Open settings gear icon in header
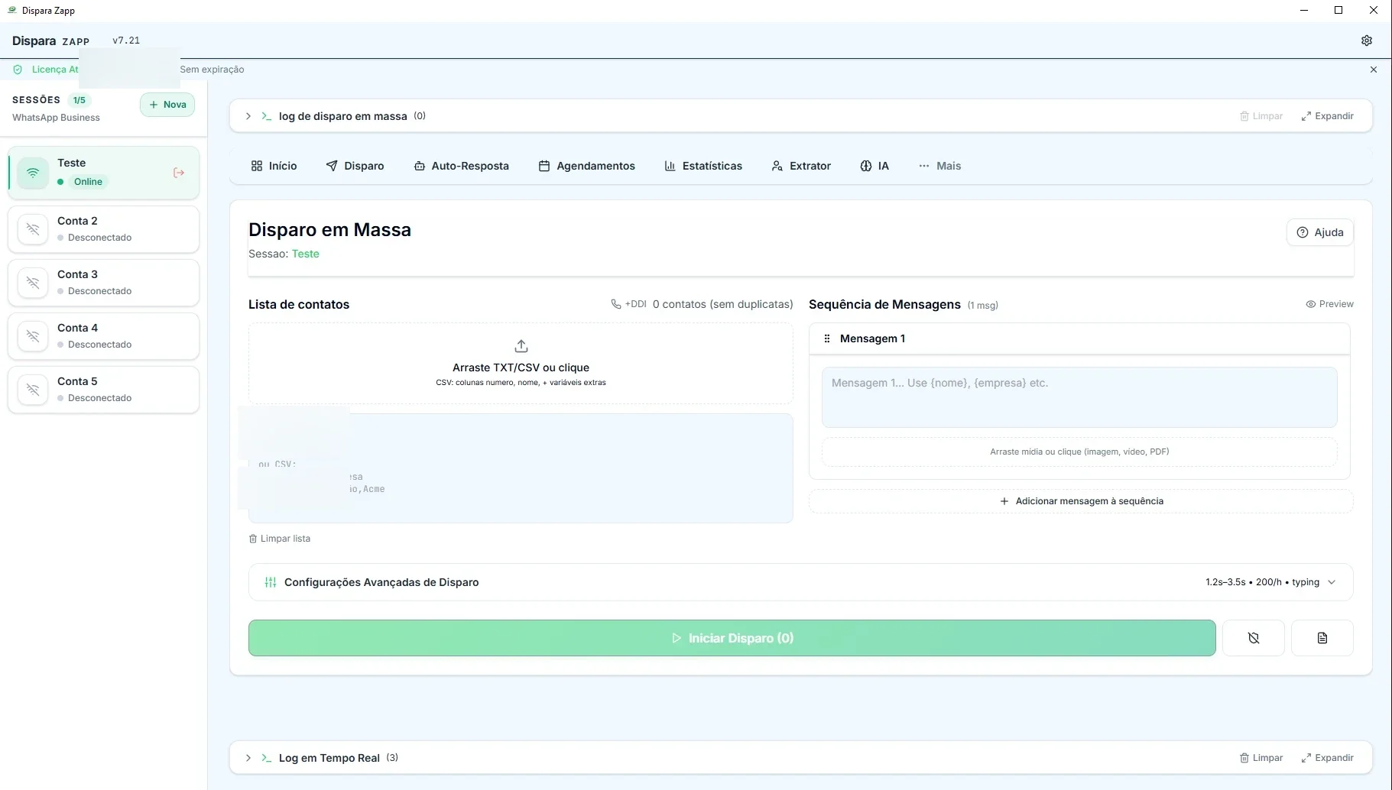This screenshot has height=790, width=1392. 1367,40
